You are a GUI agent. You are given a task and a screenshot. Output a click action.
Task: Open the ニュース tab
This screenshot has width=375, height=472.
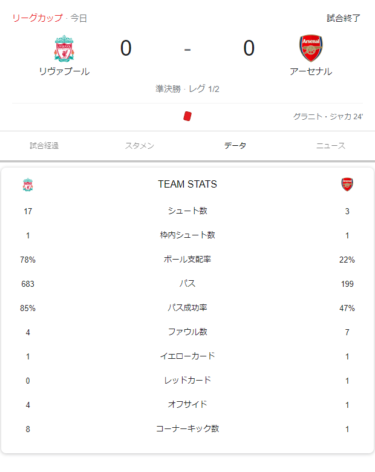click(x=331, y=146)
